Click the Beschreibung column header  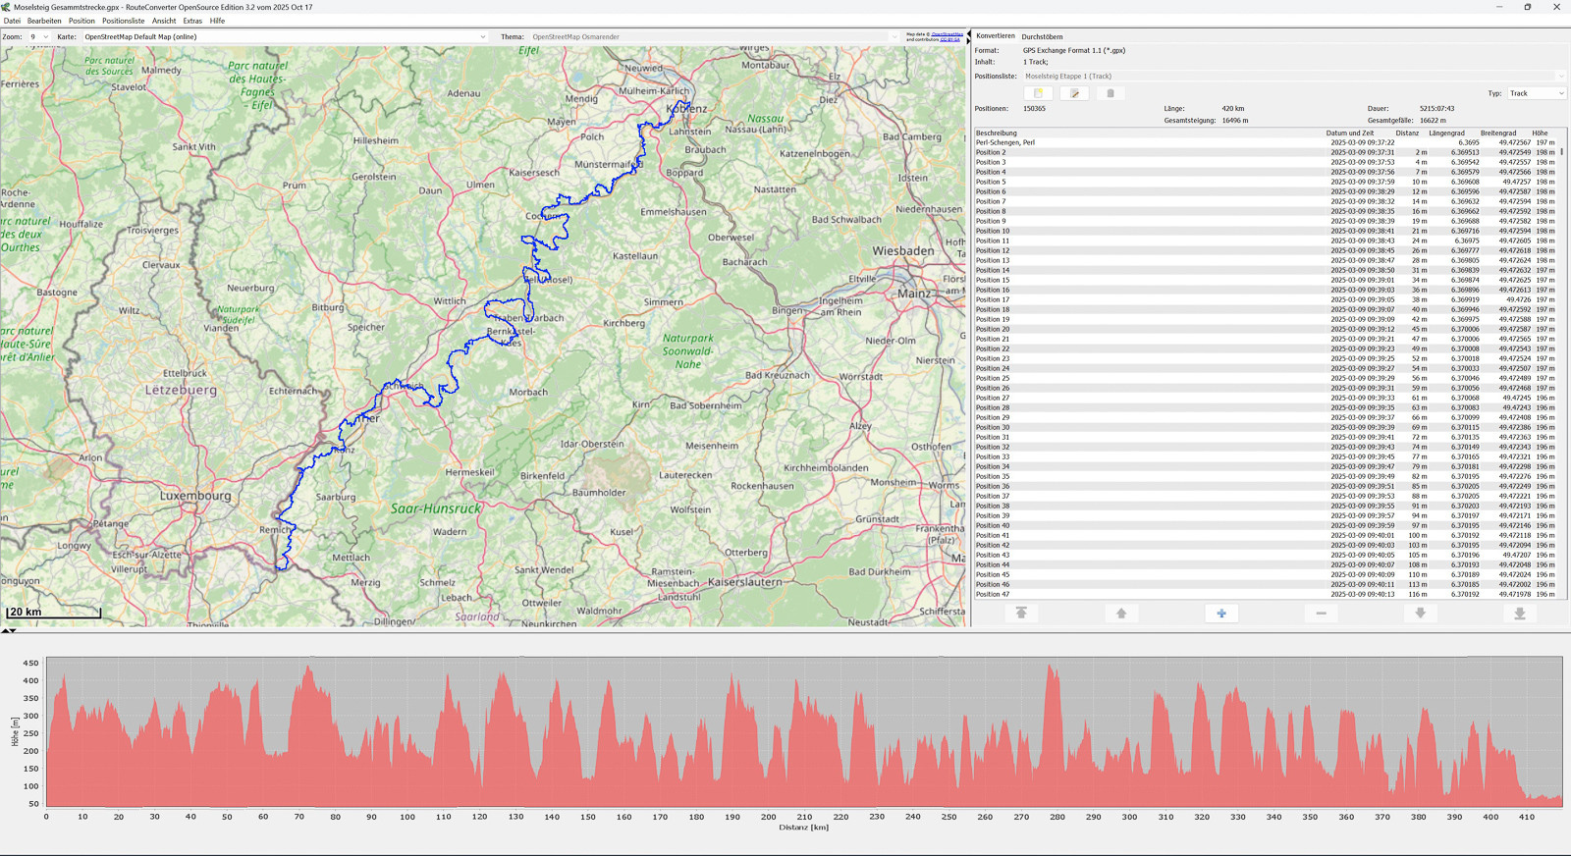pyautogui.click(x=997, y=133)
